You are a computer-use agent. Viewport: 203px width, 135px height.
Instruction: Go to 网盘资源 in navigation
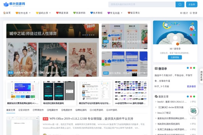tap(62, 13)
